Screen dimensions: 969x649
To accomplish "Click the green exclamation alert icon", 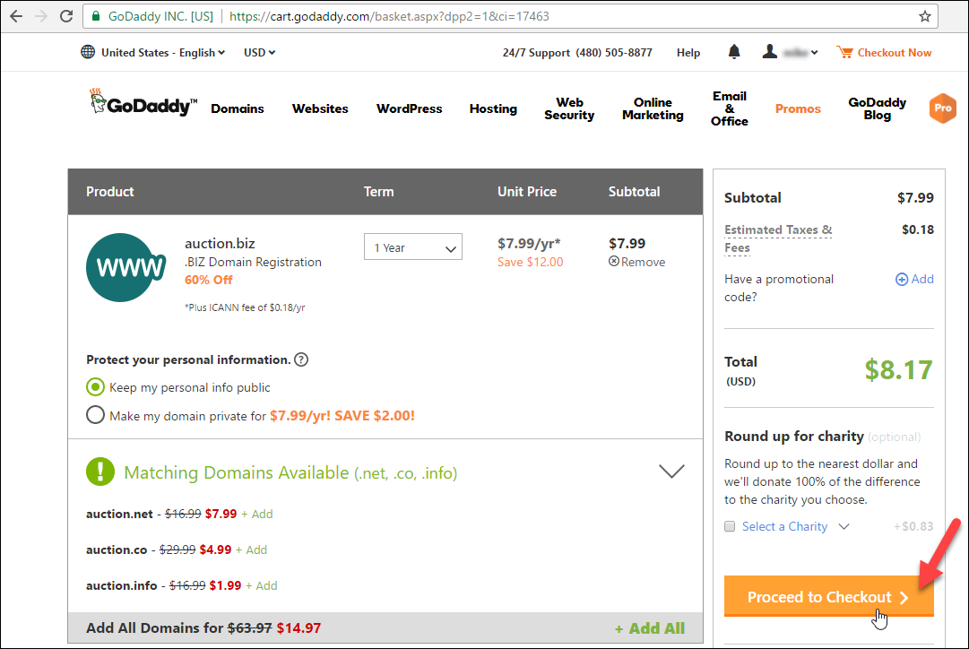I will point(100,472).
